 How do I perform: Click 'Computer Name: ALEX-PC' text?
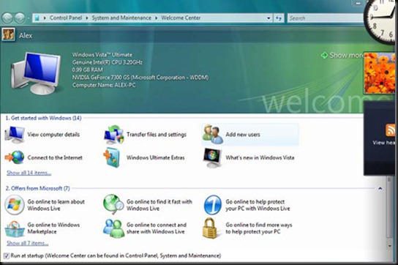104,85
